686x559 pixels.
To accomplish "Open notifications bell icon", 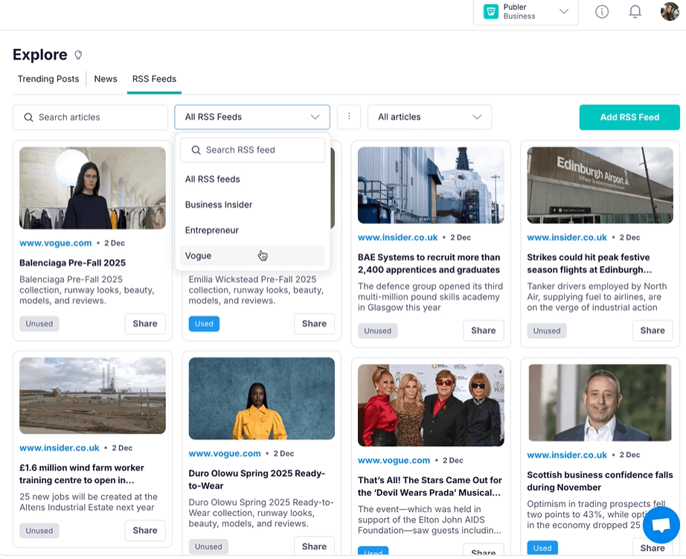I will pos(635,12).
